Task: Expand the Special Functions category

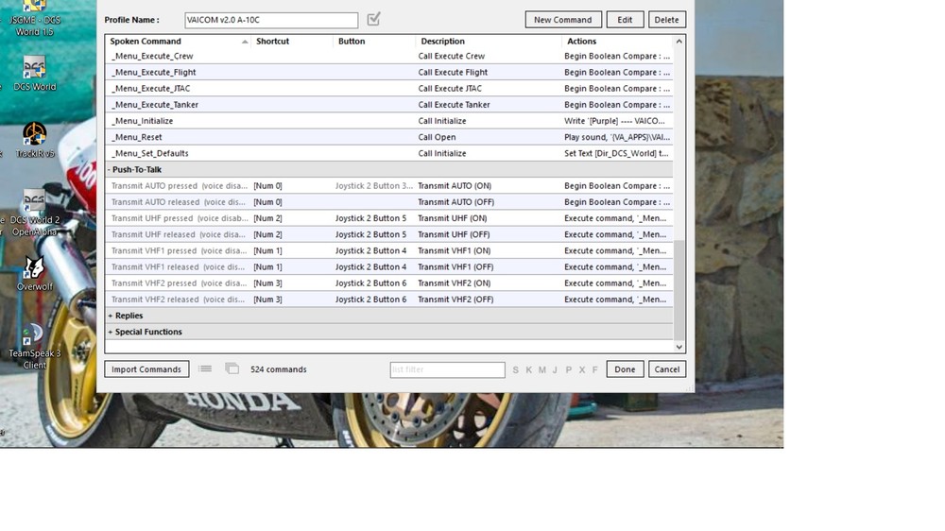Action: tap(111, 332)
